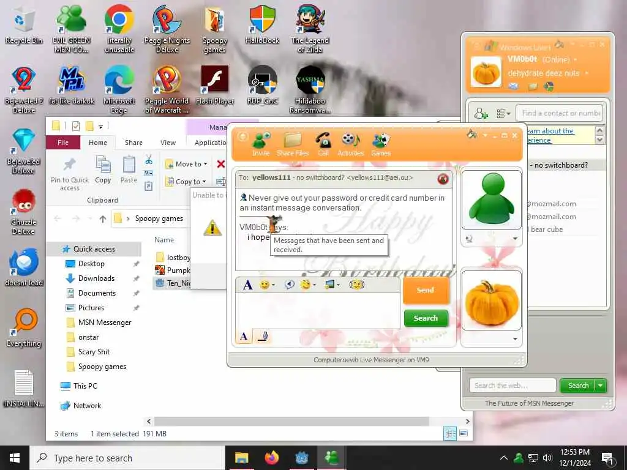The image size is (627, 470).
Task: Click the back arrow in the chat window header
Action: (x=242, y=136)
